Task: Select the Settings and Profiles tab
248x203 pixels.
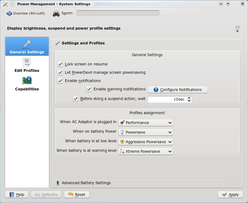Action: (x=83, y=43)
